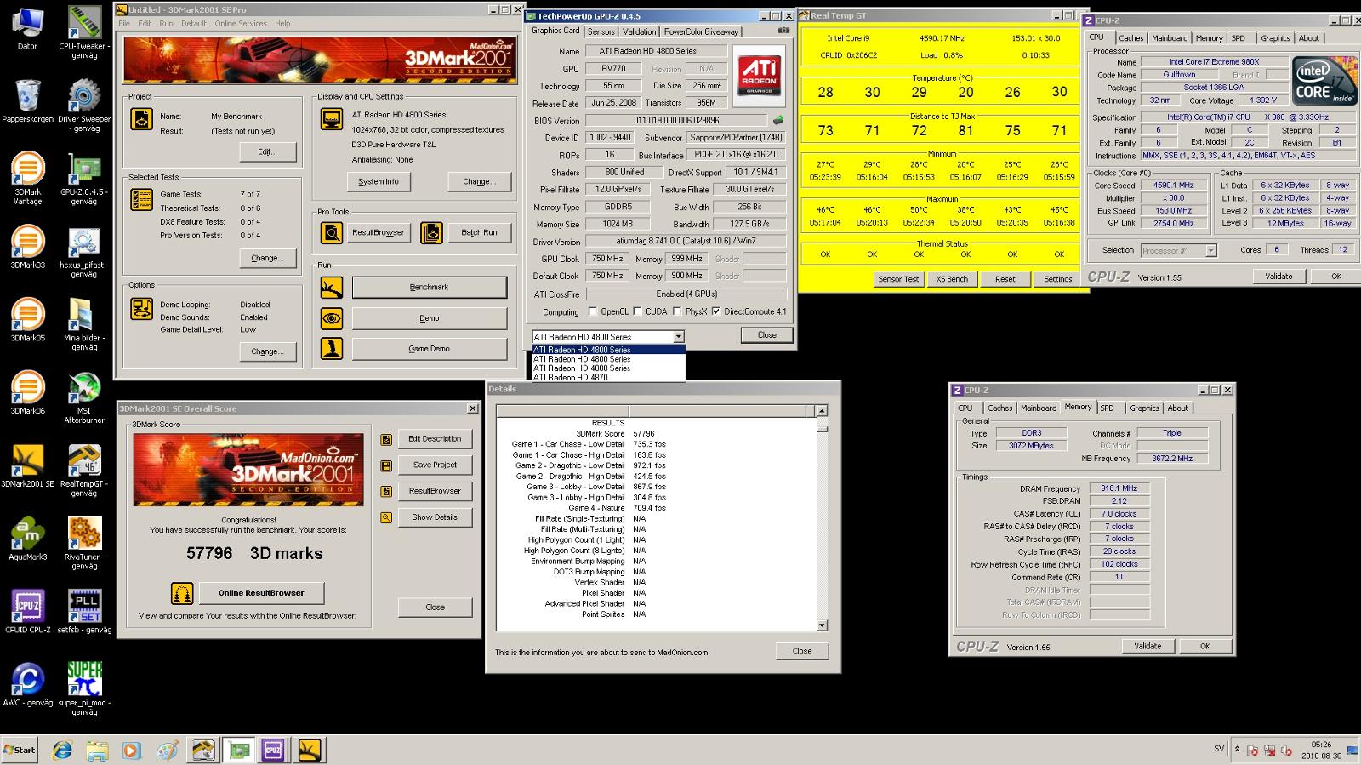The height and width of the screenshot is (765, 1361).
Task: Switch to Mainboard tab in top CPU-Z
Action: (1170, 38)
